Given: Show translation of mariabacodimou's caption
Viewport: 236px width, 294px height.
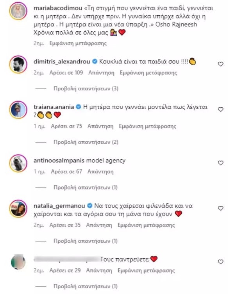Looking at the screenshot, I should (78, 43).
